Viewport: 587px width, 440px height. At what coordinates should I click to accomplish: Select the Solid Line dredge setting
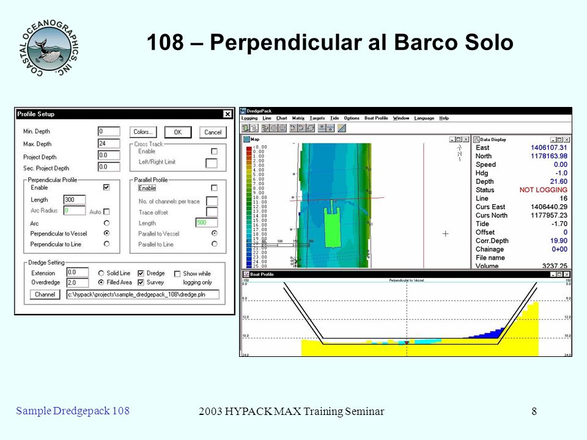click(x=101, y=273)
